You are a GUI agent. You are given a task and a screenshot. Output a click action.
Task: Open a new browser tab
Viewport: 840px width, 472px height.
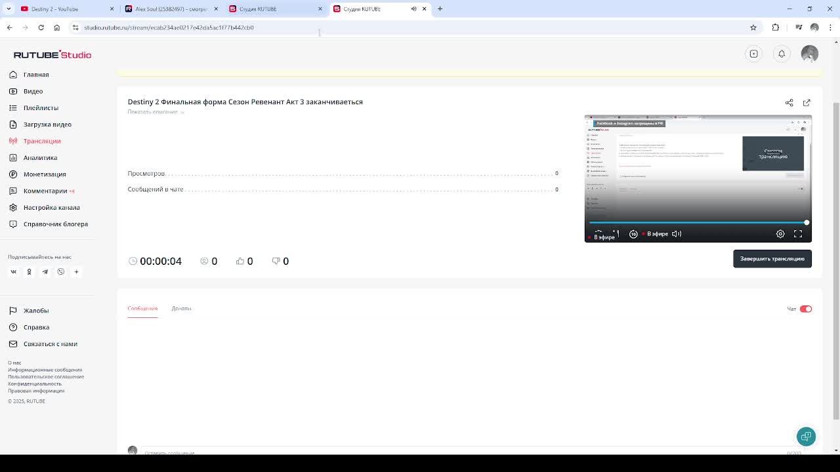[440, 9]
